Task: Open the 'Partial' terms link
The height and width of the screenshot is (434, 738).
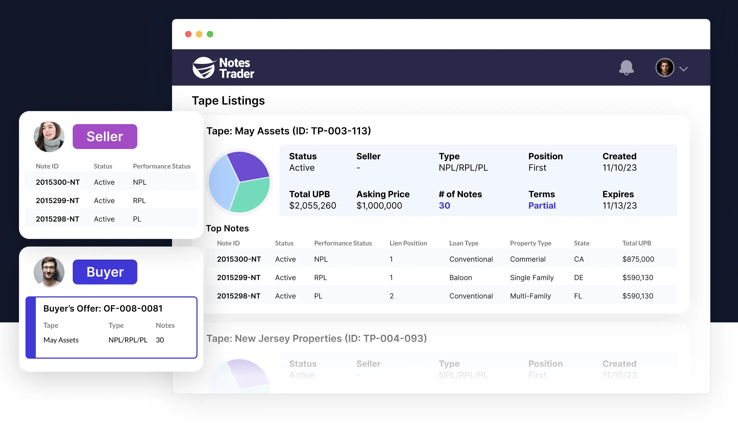Action: [542, 206]
